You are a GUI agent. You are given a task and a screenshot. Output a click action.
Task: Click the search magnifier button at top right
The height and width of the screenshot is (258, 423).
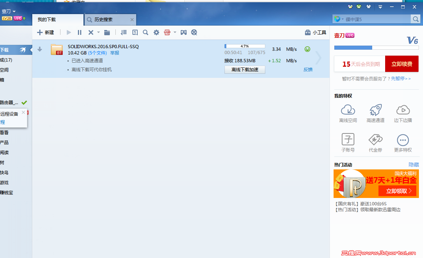pyautogui.click(x=416, y=19)
